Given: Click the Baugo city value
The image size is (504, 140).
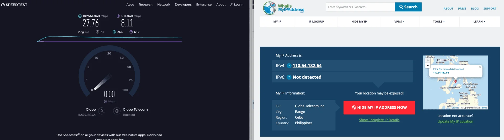Looking at the screenshot, I should [x=300, y=112].
